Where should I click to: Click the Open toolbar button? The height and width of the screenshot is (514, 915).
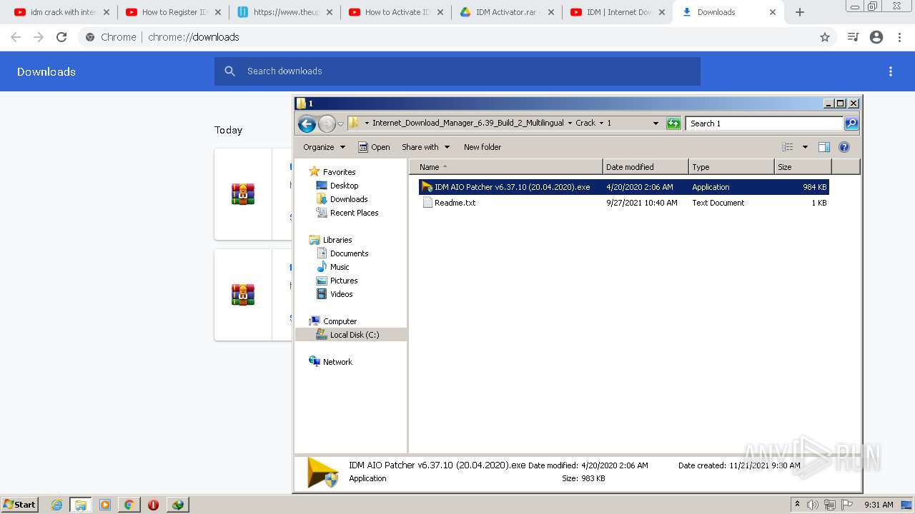[374, 147]
